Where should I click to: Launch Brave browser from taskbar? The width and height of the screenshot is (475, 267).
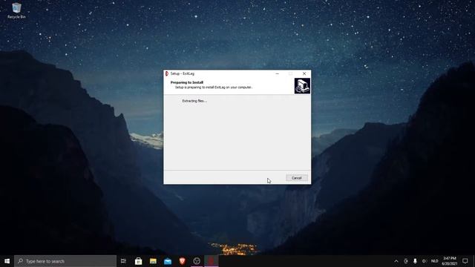click(x=182, y=261)
